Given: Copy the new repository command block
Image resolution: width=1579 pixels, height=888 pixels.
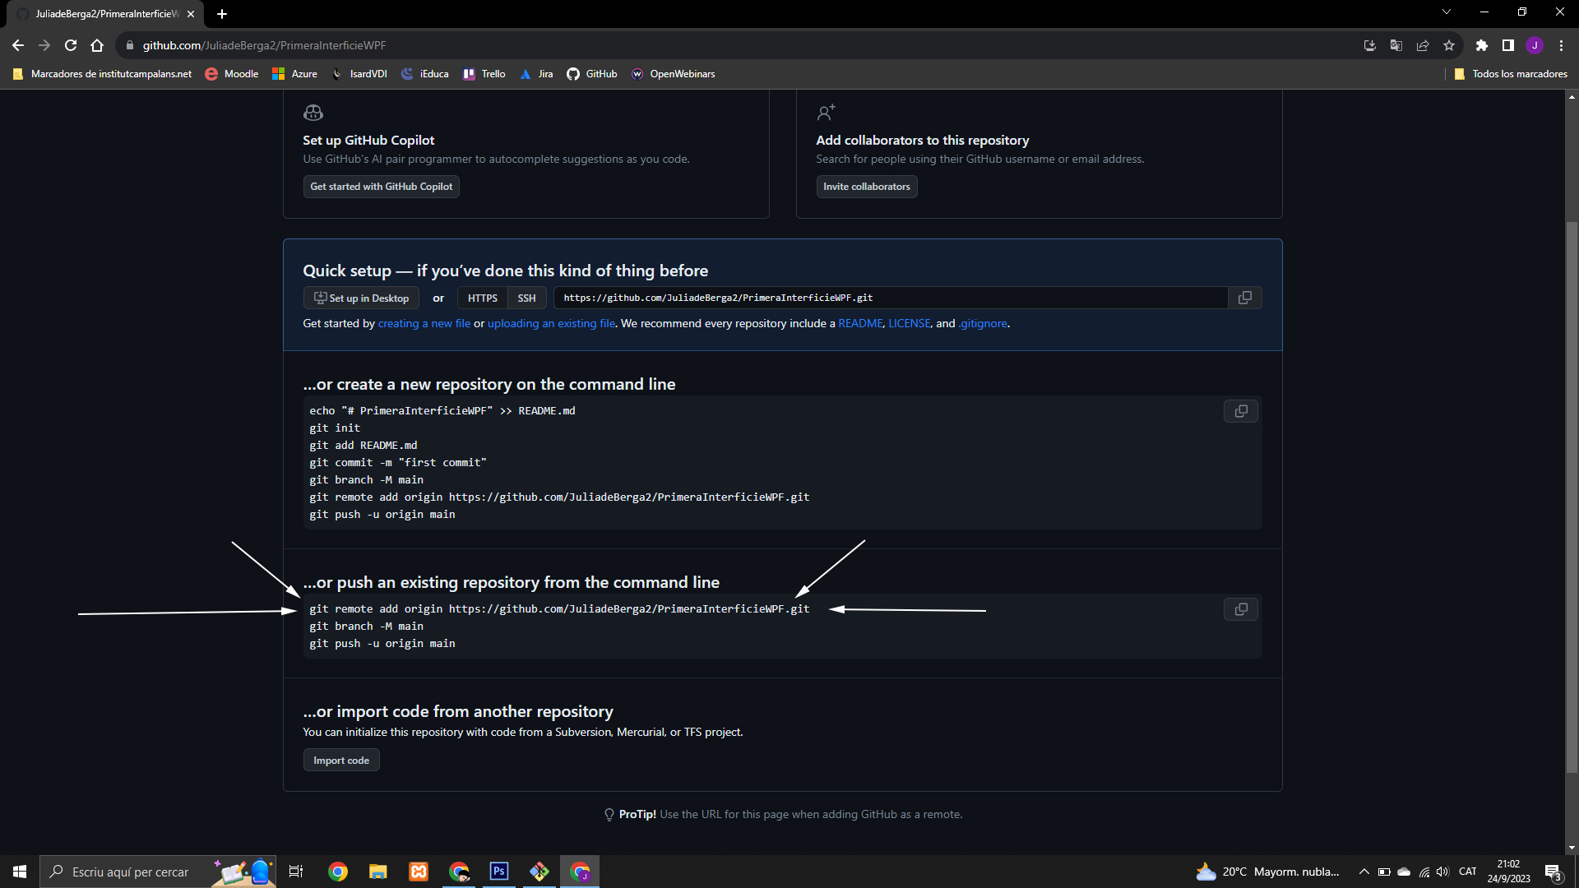Looking at the screenshot, I should coord(1240,411).
